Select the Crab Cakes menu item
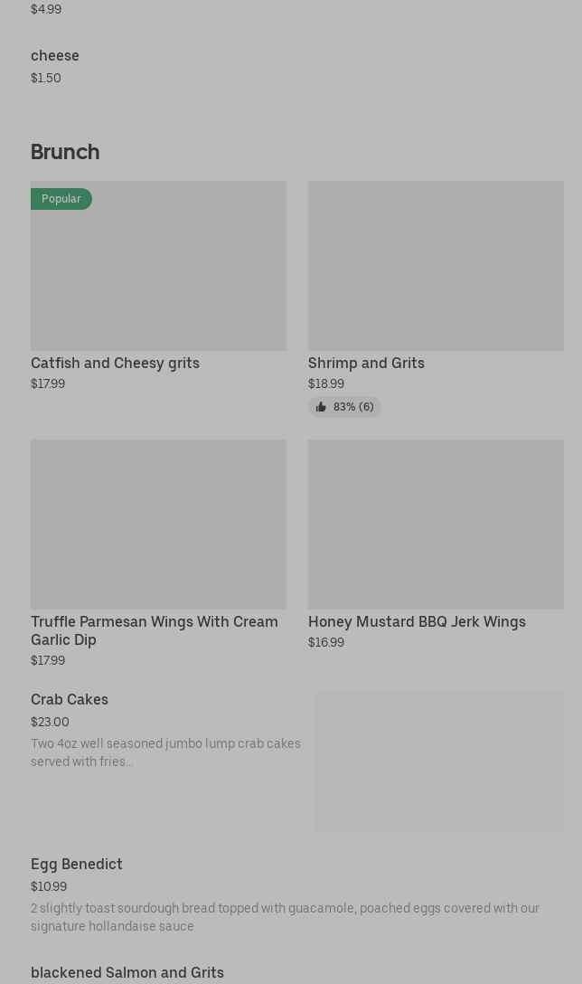 tap(70, 699)
